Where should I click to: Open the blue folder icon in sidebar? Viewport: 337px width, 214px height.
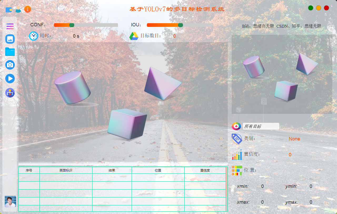coord(10,52)
